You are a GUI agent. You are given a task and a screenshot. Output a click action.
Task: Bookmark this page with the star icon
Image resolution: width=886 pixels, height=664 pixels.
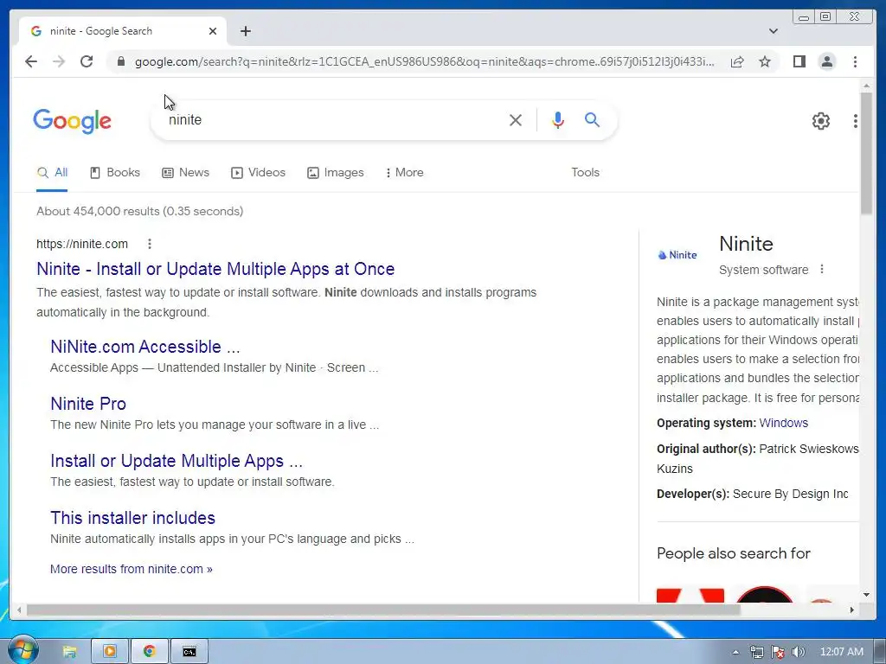[x=765, y=61]
